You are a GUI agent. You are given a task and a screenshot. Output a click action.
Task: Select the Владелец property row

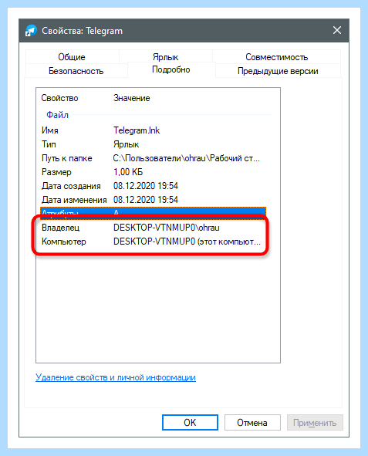click(x=153, y=228)
